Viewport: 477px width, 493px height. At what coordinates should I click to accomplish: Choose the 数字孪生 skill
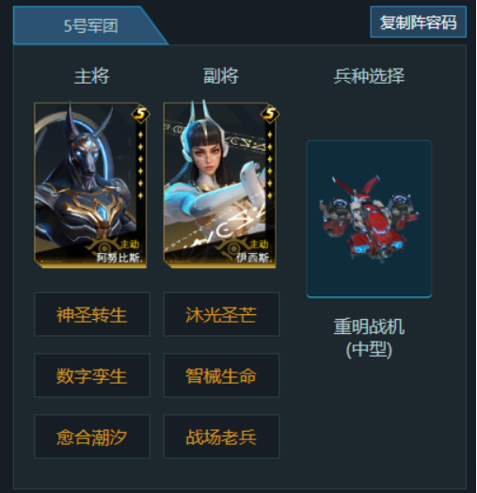[92, 375]
